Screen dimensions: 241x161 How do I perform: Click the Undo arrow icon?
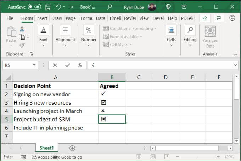click(59, 6)
